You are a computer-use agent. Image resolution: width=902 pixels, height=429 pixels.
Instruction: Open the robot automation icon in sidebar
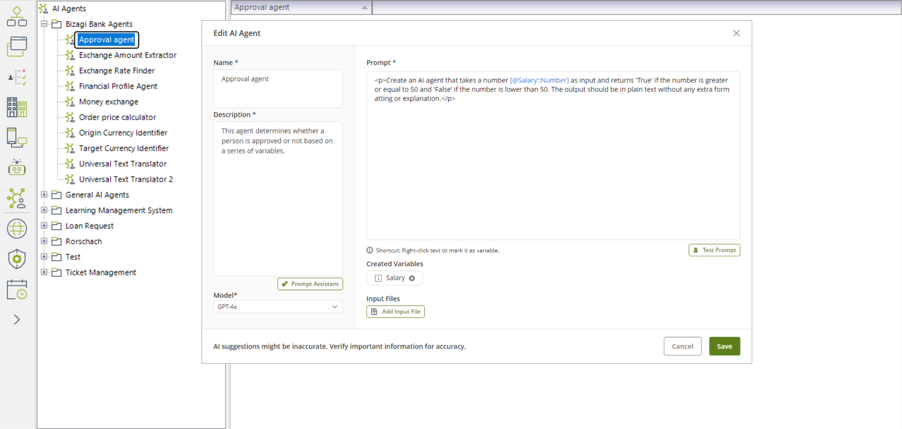point(17,167)
